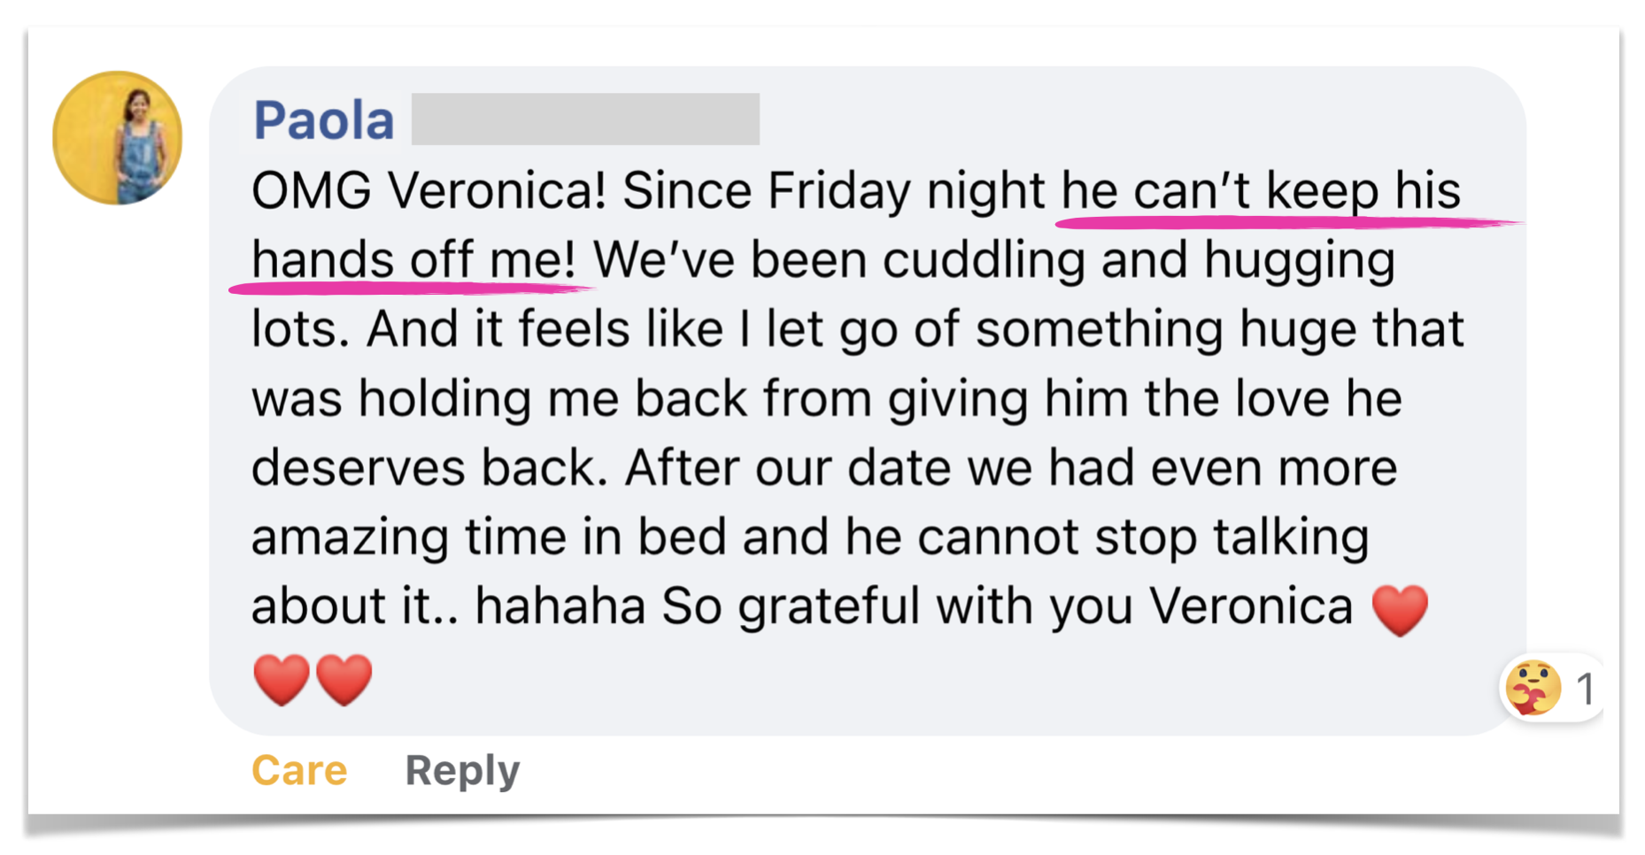1645x855 pixels.
Task: Click the reaction count number 1
Action: point(1585,689)
